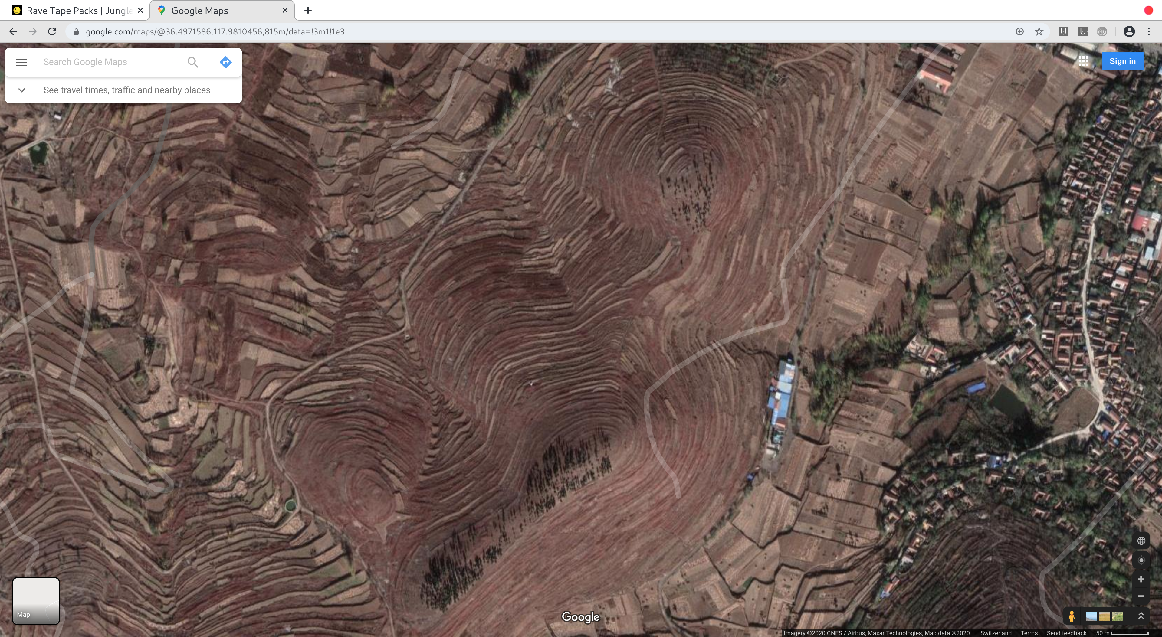Show your current location

pyautogui.click(x=1141, y=560)
